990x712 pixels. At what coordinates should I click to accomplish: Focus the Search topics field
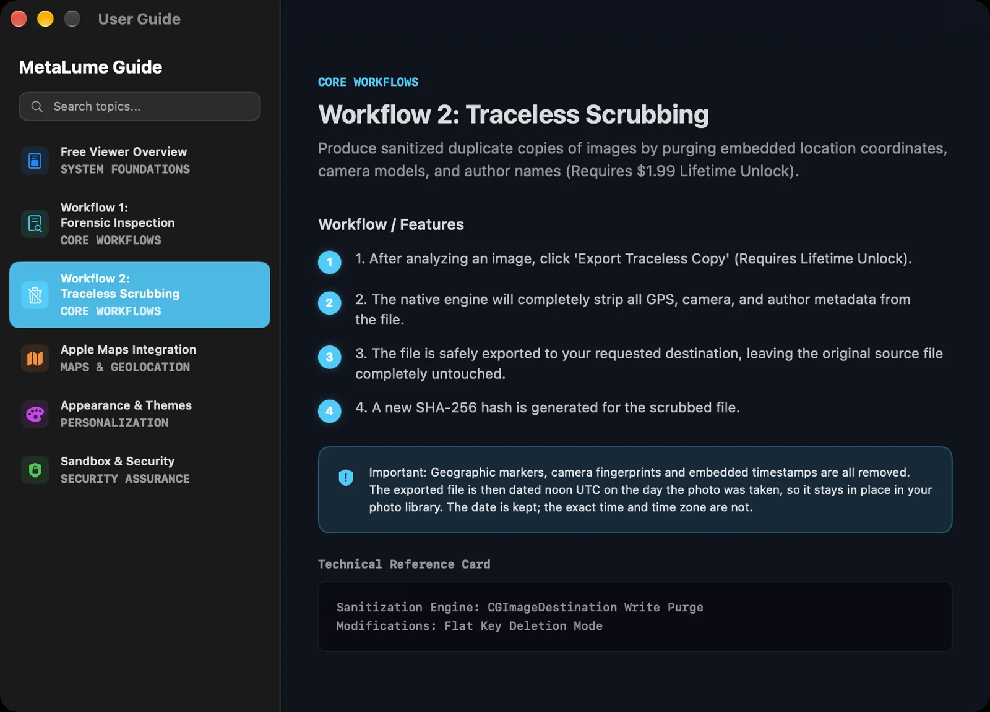coord(140,106)
